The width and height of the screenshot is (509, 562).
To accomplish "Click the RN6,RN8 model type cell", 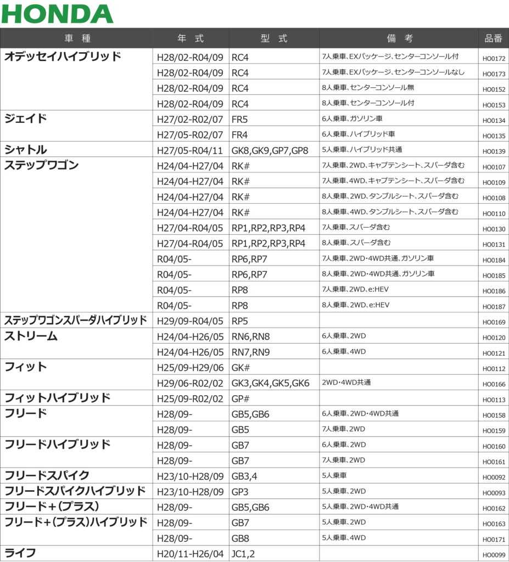I will click(x=251, y=336).
